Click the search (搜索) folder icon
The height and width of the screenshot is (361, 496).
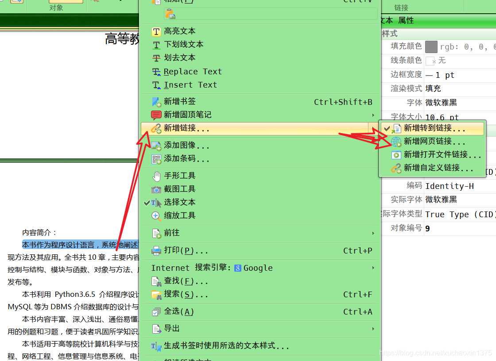pos(156,295)
